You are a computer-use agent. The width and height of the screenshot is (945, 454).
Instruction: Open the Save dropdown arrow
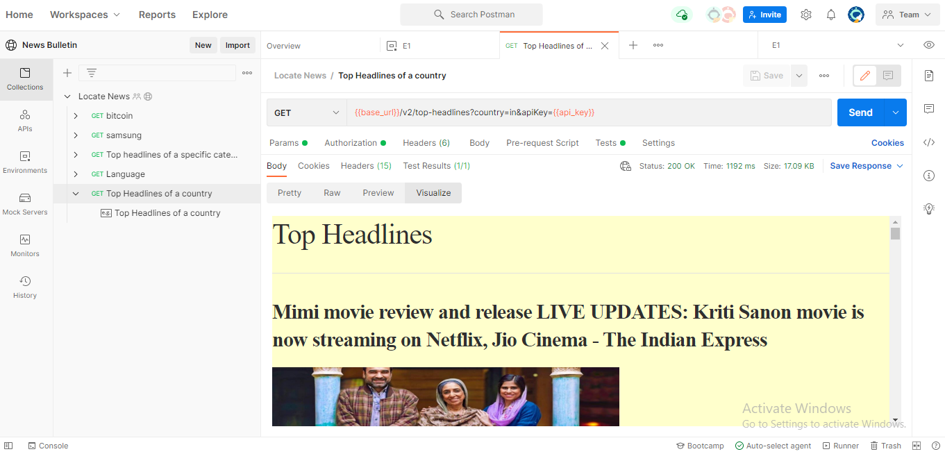[799, 76]
